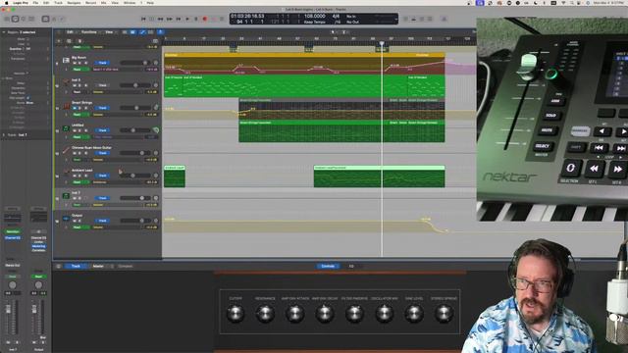Viewport: 628px width, 353px height.
Task: Click the Big Room track icon
Action: pos(66,61)
